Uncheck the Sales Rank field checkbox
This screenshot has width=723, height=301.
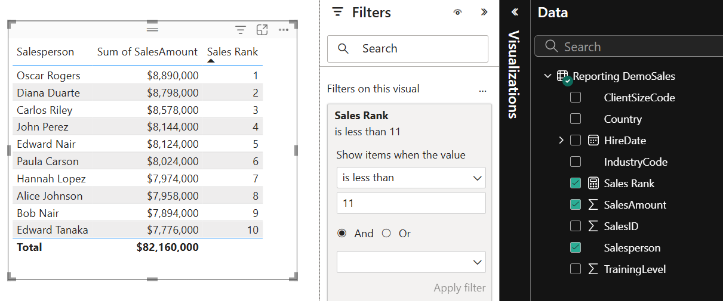click(x=576, y=184)
